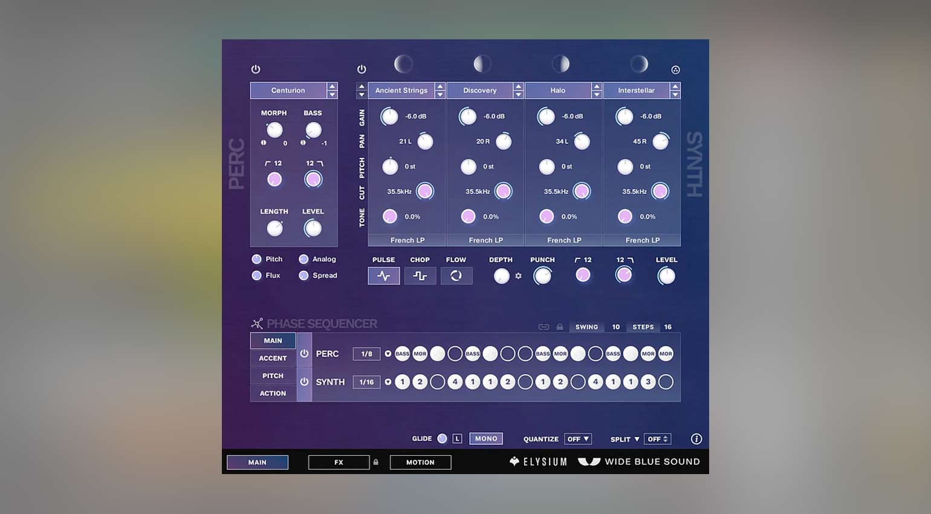
Task: Click the first BASS step in PERC row
Action: 403,354
